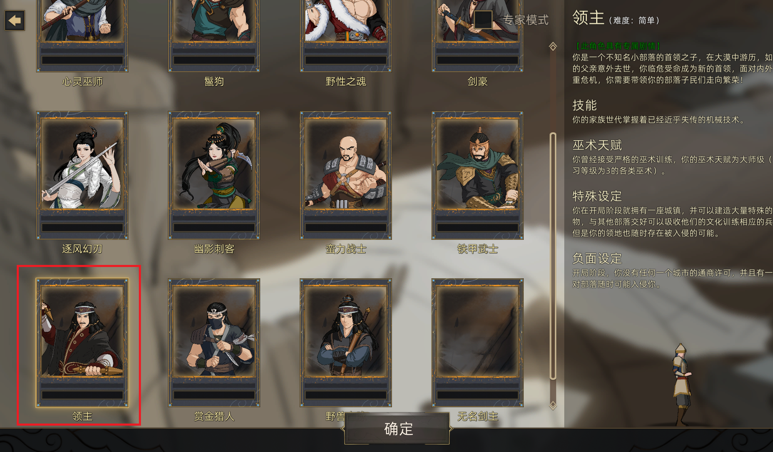Confirm selection with the 确定 button
Viewport: 773px width, 452px height.
point(398,429)
